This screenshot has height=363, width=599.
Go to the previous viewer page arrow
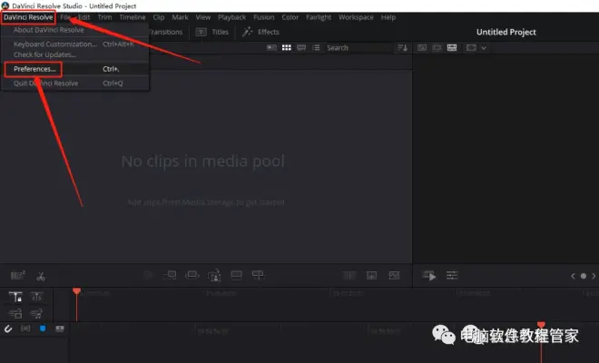point(573,276)
